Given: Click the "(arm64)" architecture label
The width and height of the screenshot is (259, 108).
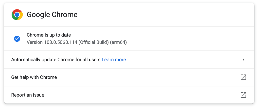Looking at the screenshot, I should [118, 42].
